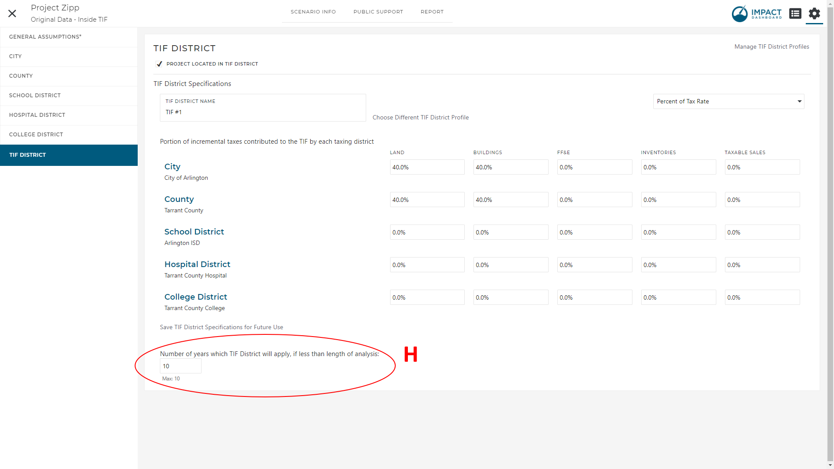This screenshot has height=469, width=834.
Task: Open College District sidebar section
Action: [x=36, y=135]
